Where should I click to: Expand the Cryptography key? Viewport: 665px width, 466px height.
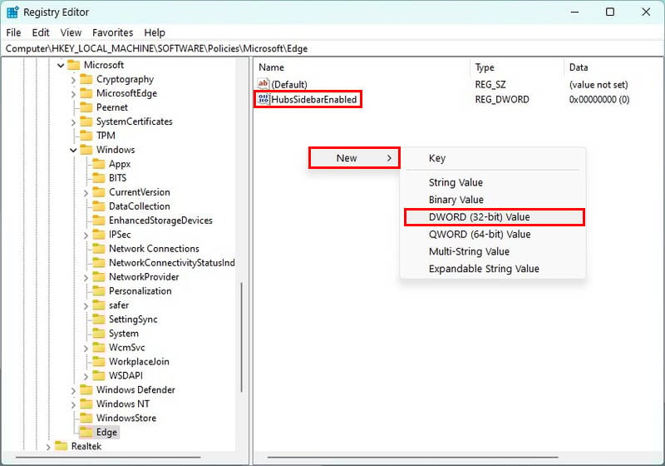pos(73,80)
